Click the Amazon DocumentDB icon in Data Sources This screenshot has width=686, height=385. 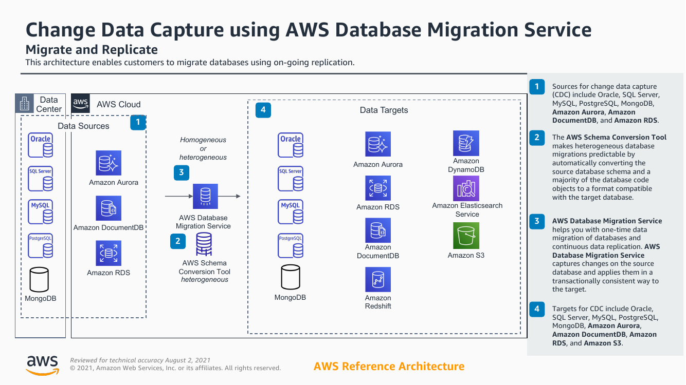109,208
